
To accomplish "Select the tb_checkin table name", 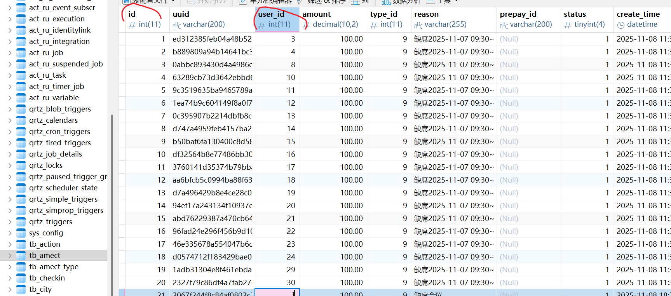I will (x=47, y=278).
